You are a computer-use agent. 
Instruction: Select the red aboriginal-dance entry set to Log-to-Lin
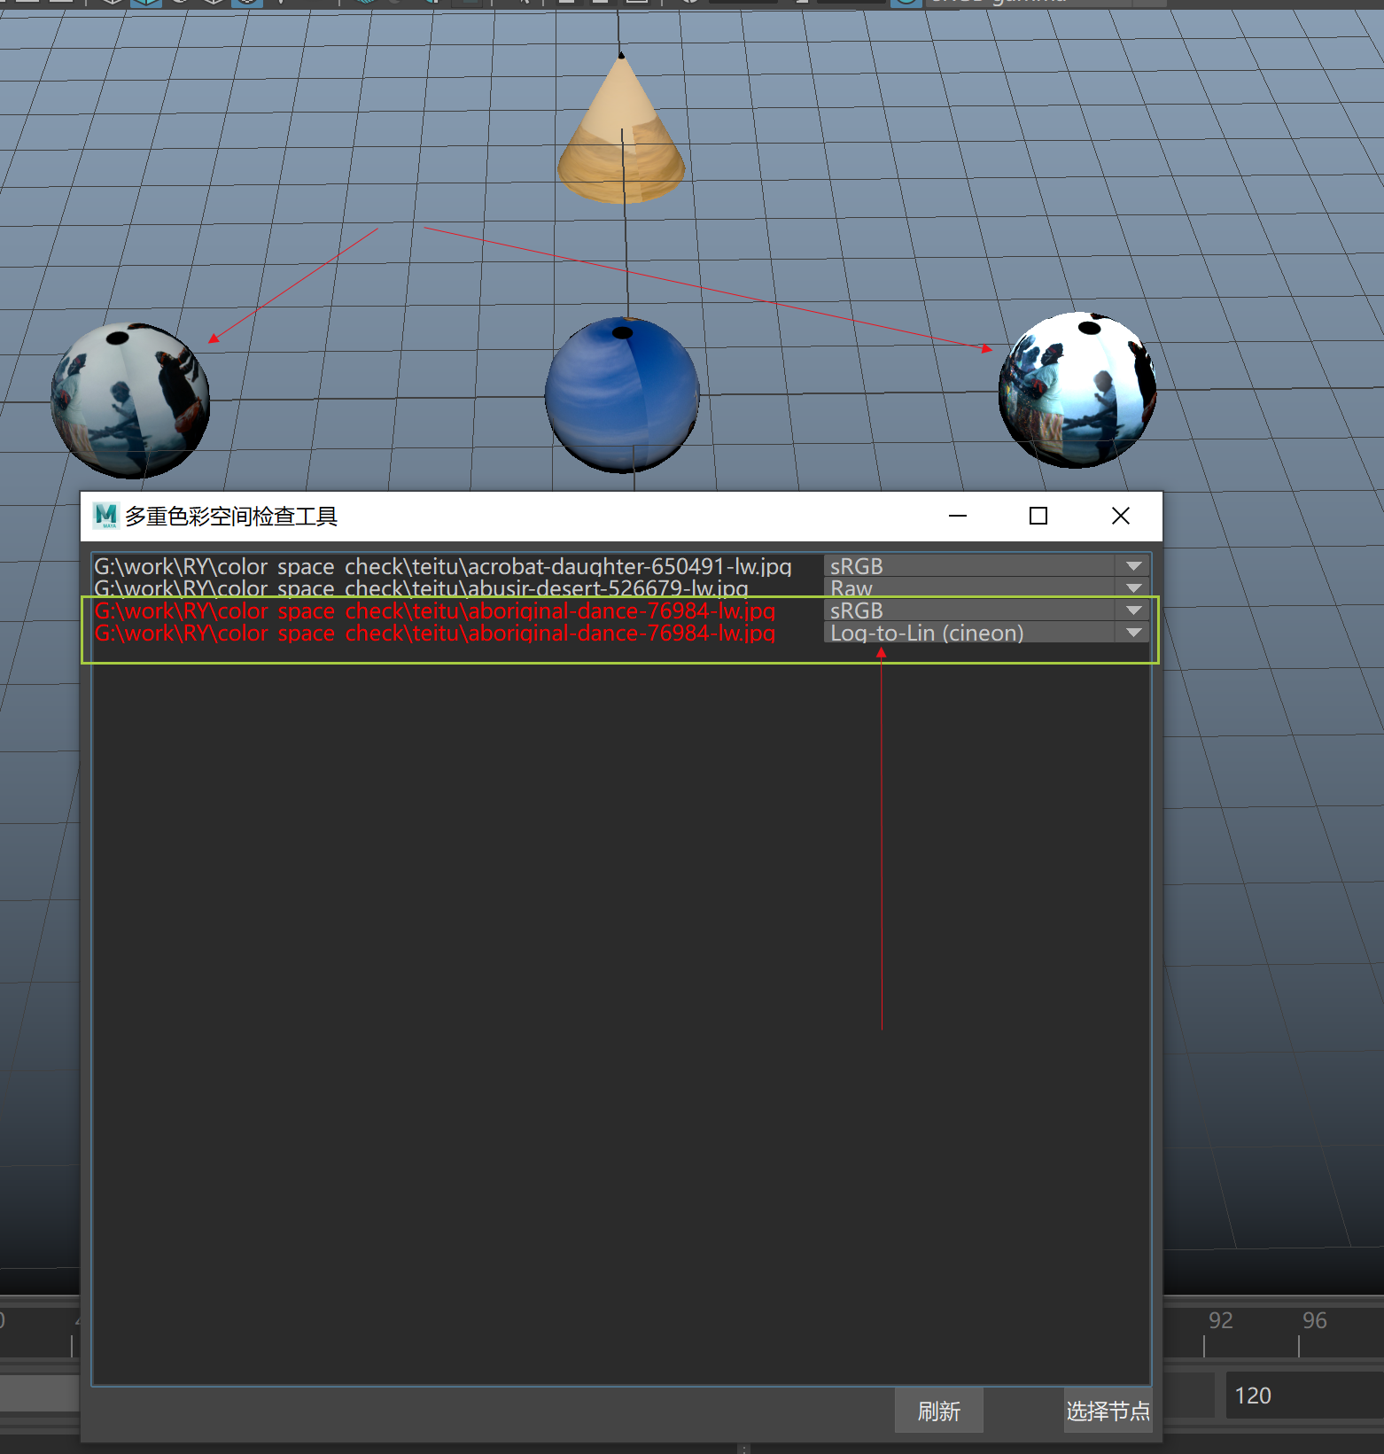435,633
